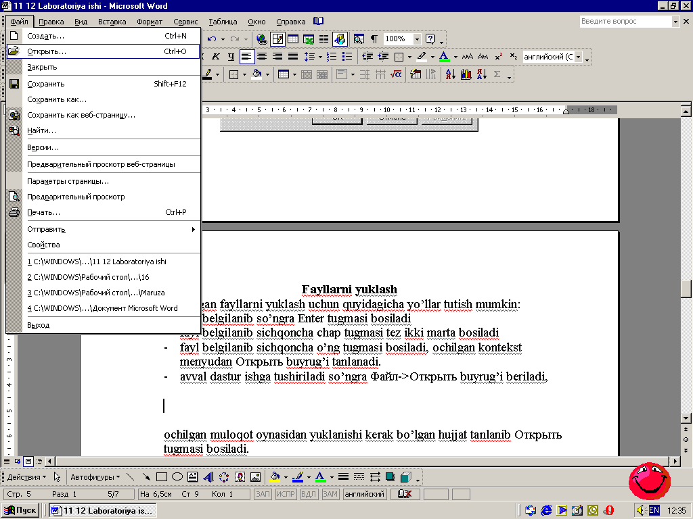Open the font color dropdown arrow in formatting toolbar
This screenshot has width=693, height=519.
455,57
